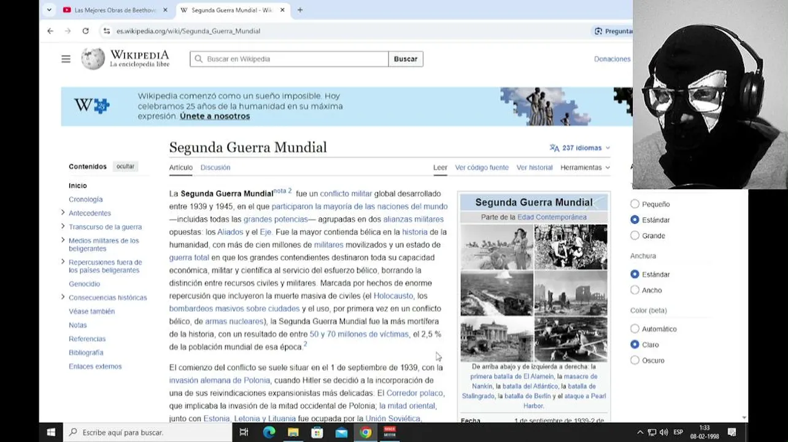The image size is (788, 442).
Task: Click the volume speaker tray icon
Action: [x=663, y=432]
